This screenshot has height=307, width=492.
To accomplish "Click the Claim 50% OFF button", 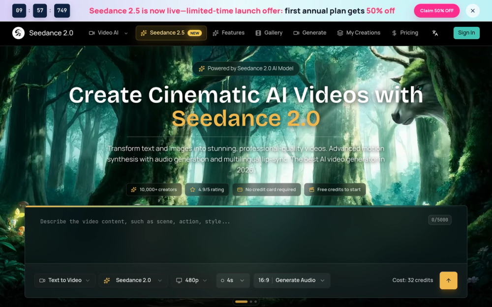I will tap(436, 11).
